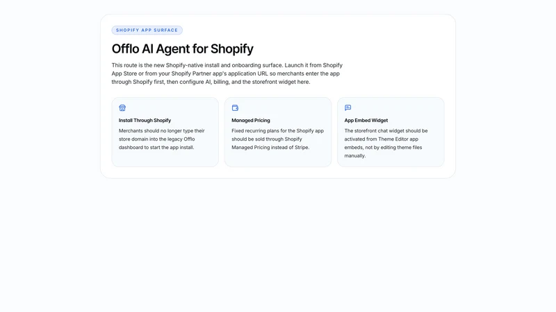Click text 'The storefront chat widget should be'
Image resolution: width=556 pixels, height=312 pixels.
386,130
